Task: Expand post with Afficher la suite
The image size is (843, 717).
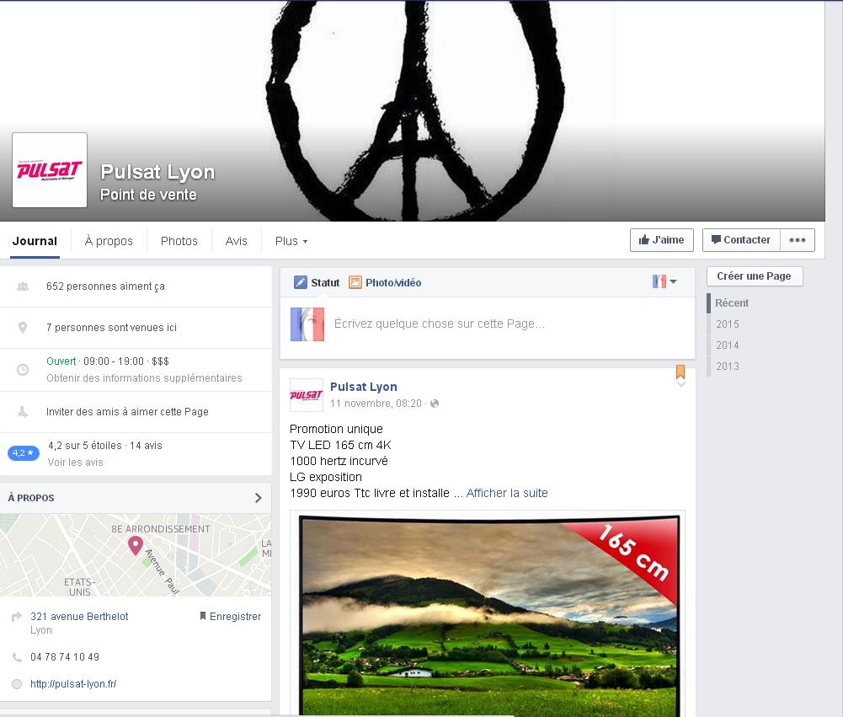Action: (x=507, y=493)
